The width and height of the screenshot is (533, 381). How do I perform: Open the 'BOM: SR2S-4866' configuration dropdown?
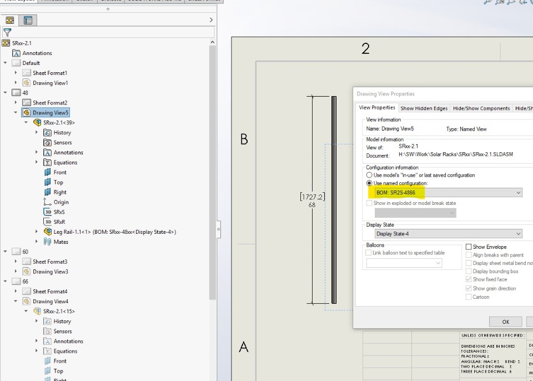[449, 193]
